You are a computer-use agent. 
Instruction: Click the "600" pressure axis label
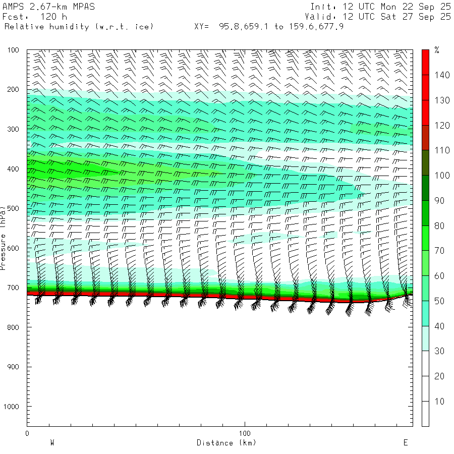tap(13, 248)
